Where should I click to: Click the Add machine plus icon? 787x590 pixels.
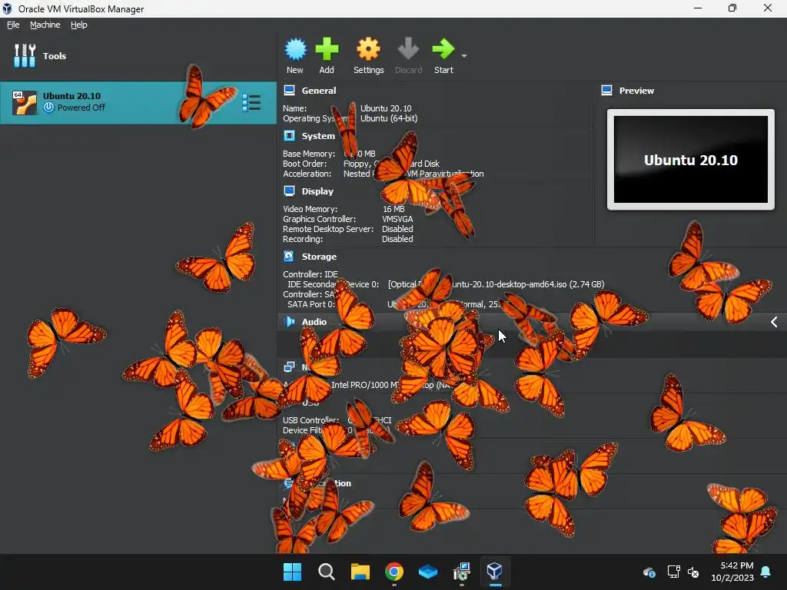point(327,49)
